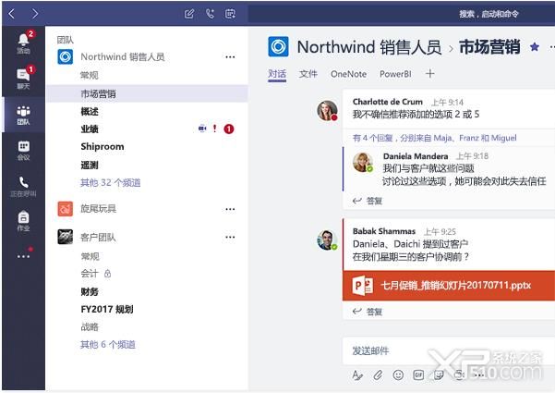Click the video meeting icon on 业绩 channel

202,129
